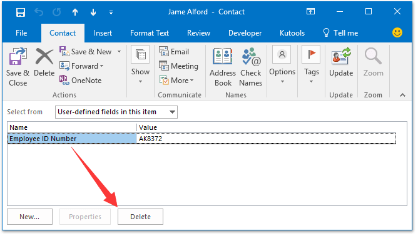The width and height of the screenshot is (418, 236).
Task: Click Save & New button
Action: [85, 52]
